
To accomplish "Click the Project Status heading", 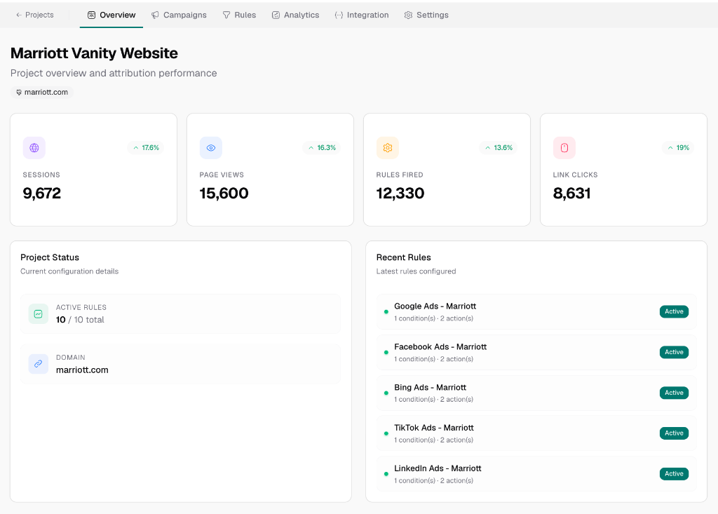I will pos(50,257).
